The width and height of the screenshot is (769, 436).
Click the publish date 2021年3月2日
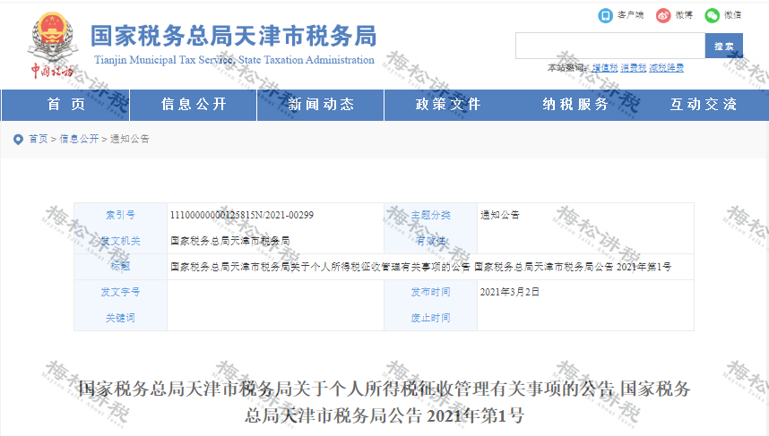click(x=510, y=292)
